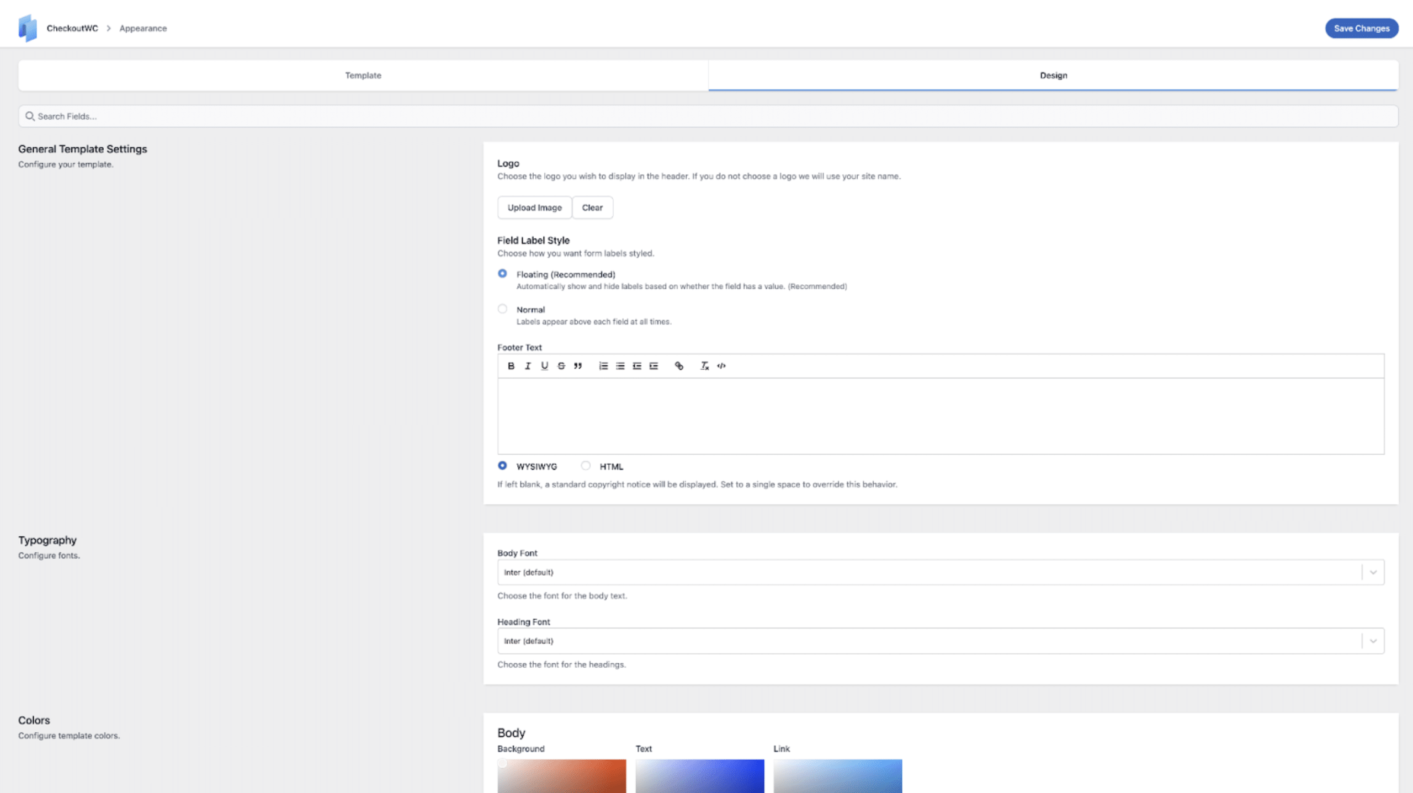Click the clear formatting icon
This screenshot has height=793, width=1413.
pos(704,366)
